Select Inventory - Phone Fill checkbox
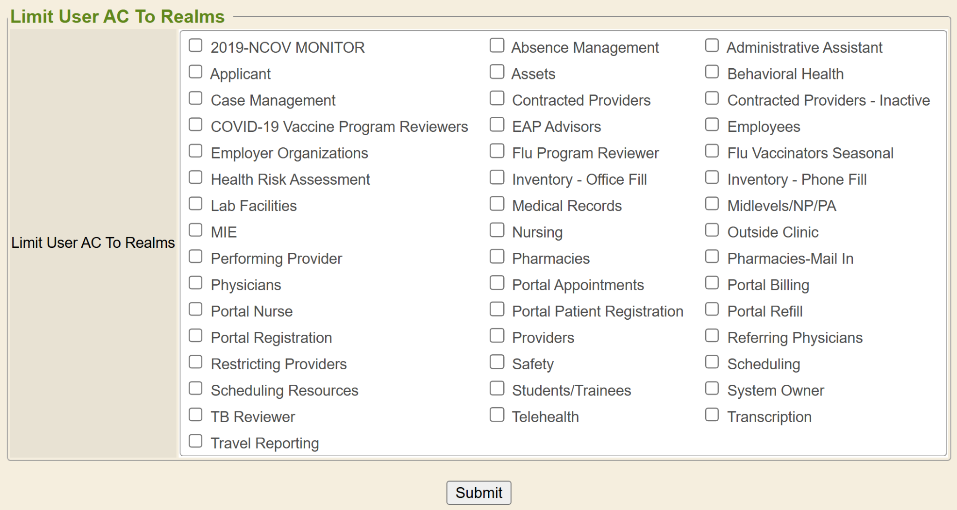The image size is (957, 510). click(x=712, y=178)
